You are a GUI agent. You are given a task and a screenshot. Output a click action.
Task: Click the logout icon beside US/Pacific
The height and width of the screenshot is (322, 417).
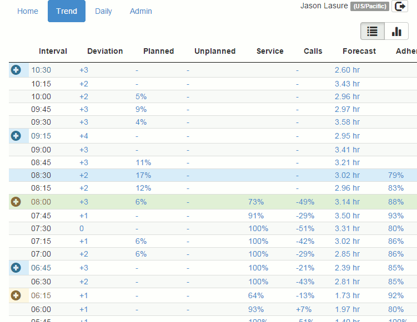click(399, 6)
